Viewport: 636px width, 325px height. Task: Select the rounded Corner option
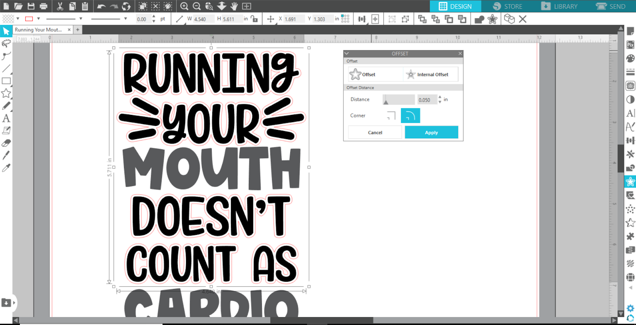410,116
